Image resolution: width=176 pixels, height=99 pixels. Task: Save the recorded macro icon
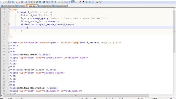point(93,2)
